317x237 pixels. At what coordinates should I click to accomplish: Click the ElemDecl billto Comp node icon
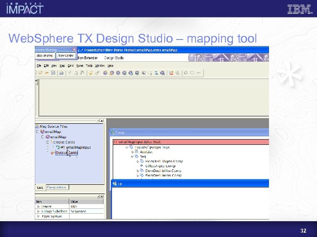(x=142, y=170)
